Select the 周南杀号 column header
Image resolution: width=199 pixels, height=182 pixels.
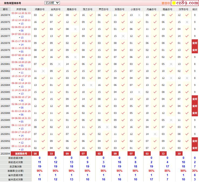[71, 9]
